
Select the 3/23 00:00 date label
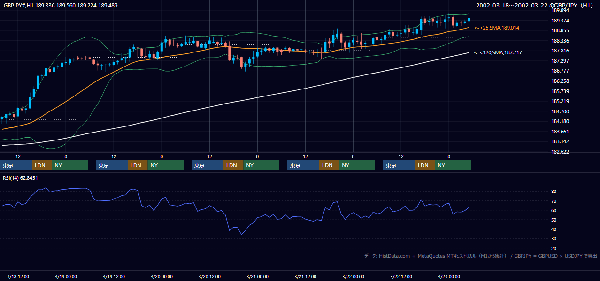click(449, 276)
